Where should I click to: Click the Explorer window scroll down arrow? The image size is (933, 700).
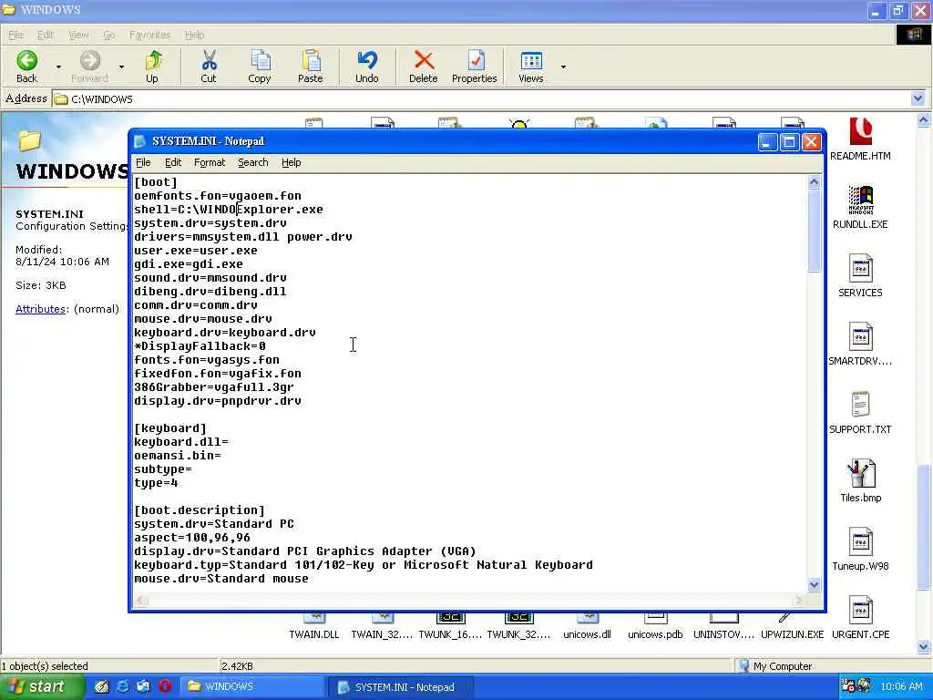(x=924, y=646)
